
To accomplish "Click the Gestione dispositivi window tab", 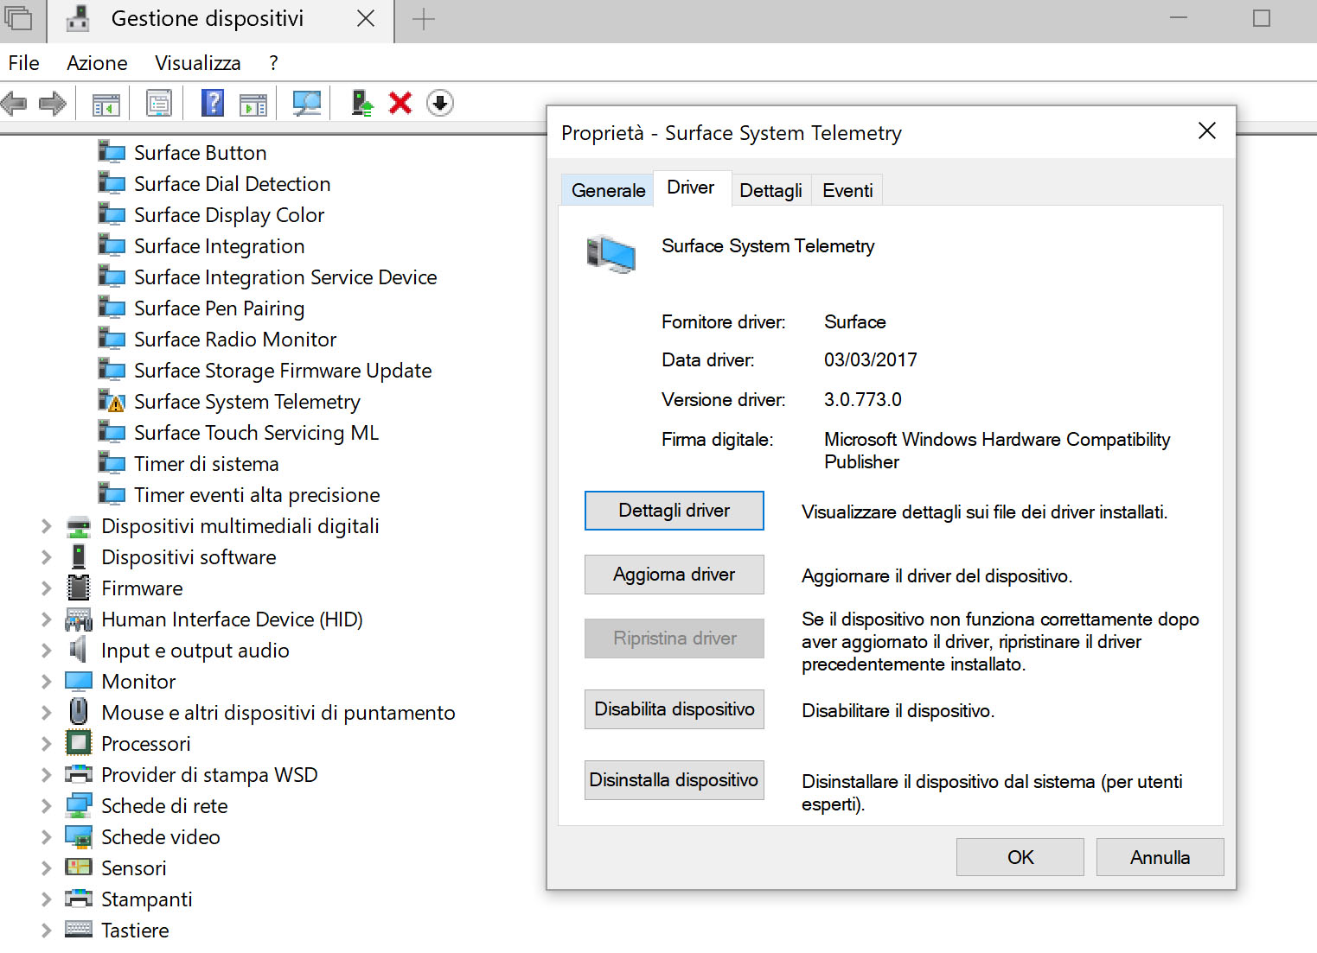I will click(x=208, y=19).
